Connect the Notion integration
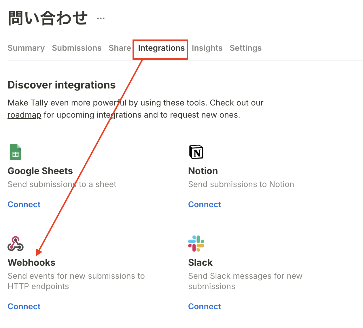Viewport: 363px width, 328px height. 205,204
